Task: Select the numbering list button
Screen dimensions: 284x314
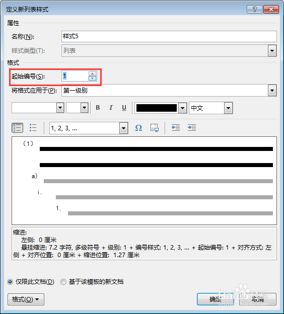Action: [x=18, y=128]
